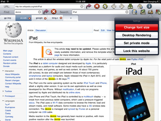Click the Donate sidebar link
161x121 pixels.
pos(6,66)
